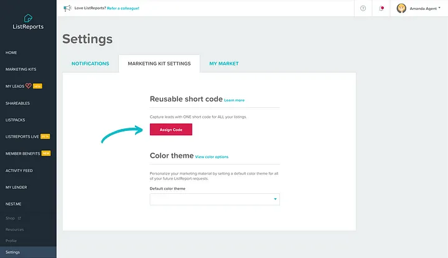Switch to the Notifications tab
Viewport: 448px width, 258px height.
tap(90, 64)
